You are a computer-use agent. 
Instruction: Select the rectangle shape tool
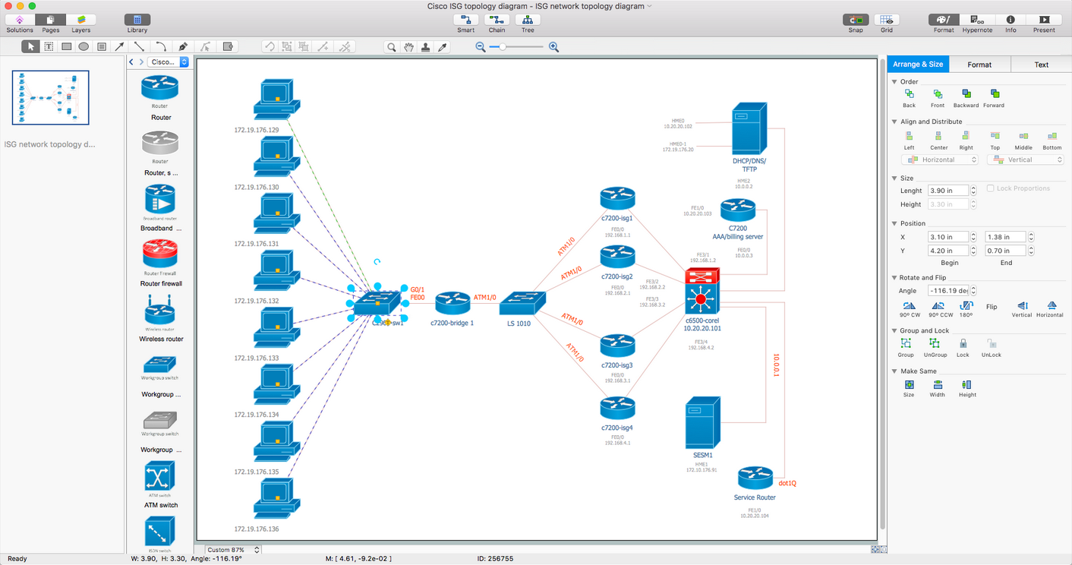coord(66,46)
